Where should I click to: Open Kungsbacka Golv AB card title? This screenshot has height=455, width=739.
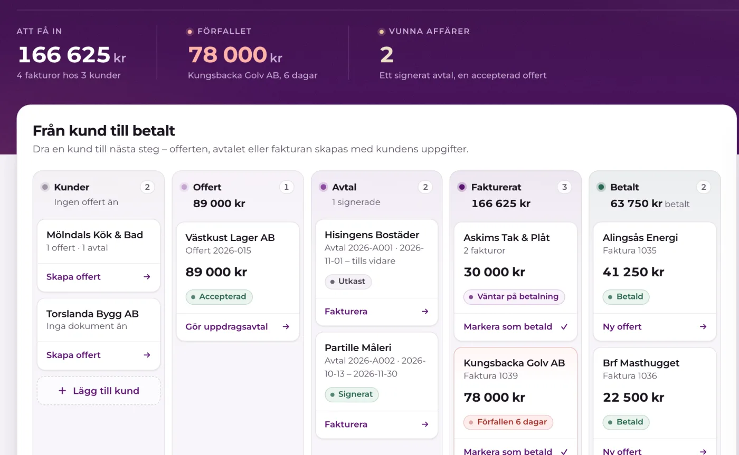(x=514, y=363)
